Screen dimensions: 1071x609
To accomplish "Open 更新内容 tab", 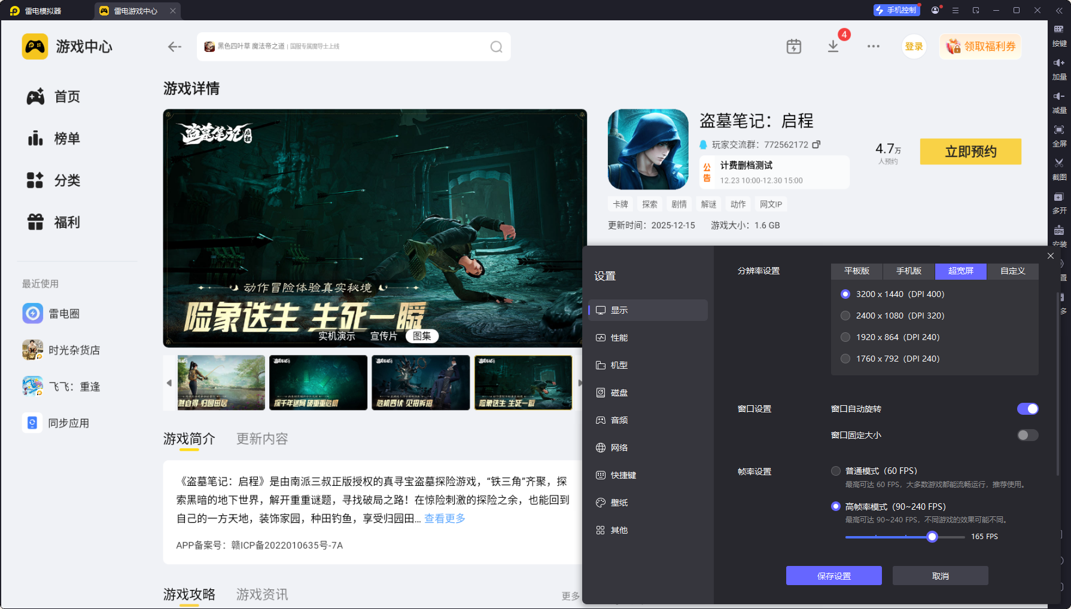I will coord(262,439).
